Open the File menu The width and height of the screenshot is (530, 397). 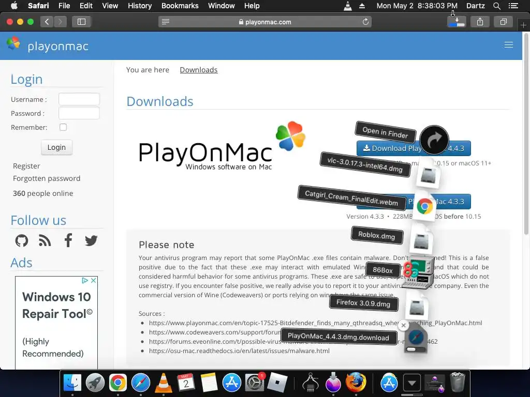point(64,6)
